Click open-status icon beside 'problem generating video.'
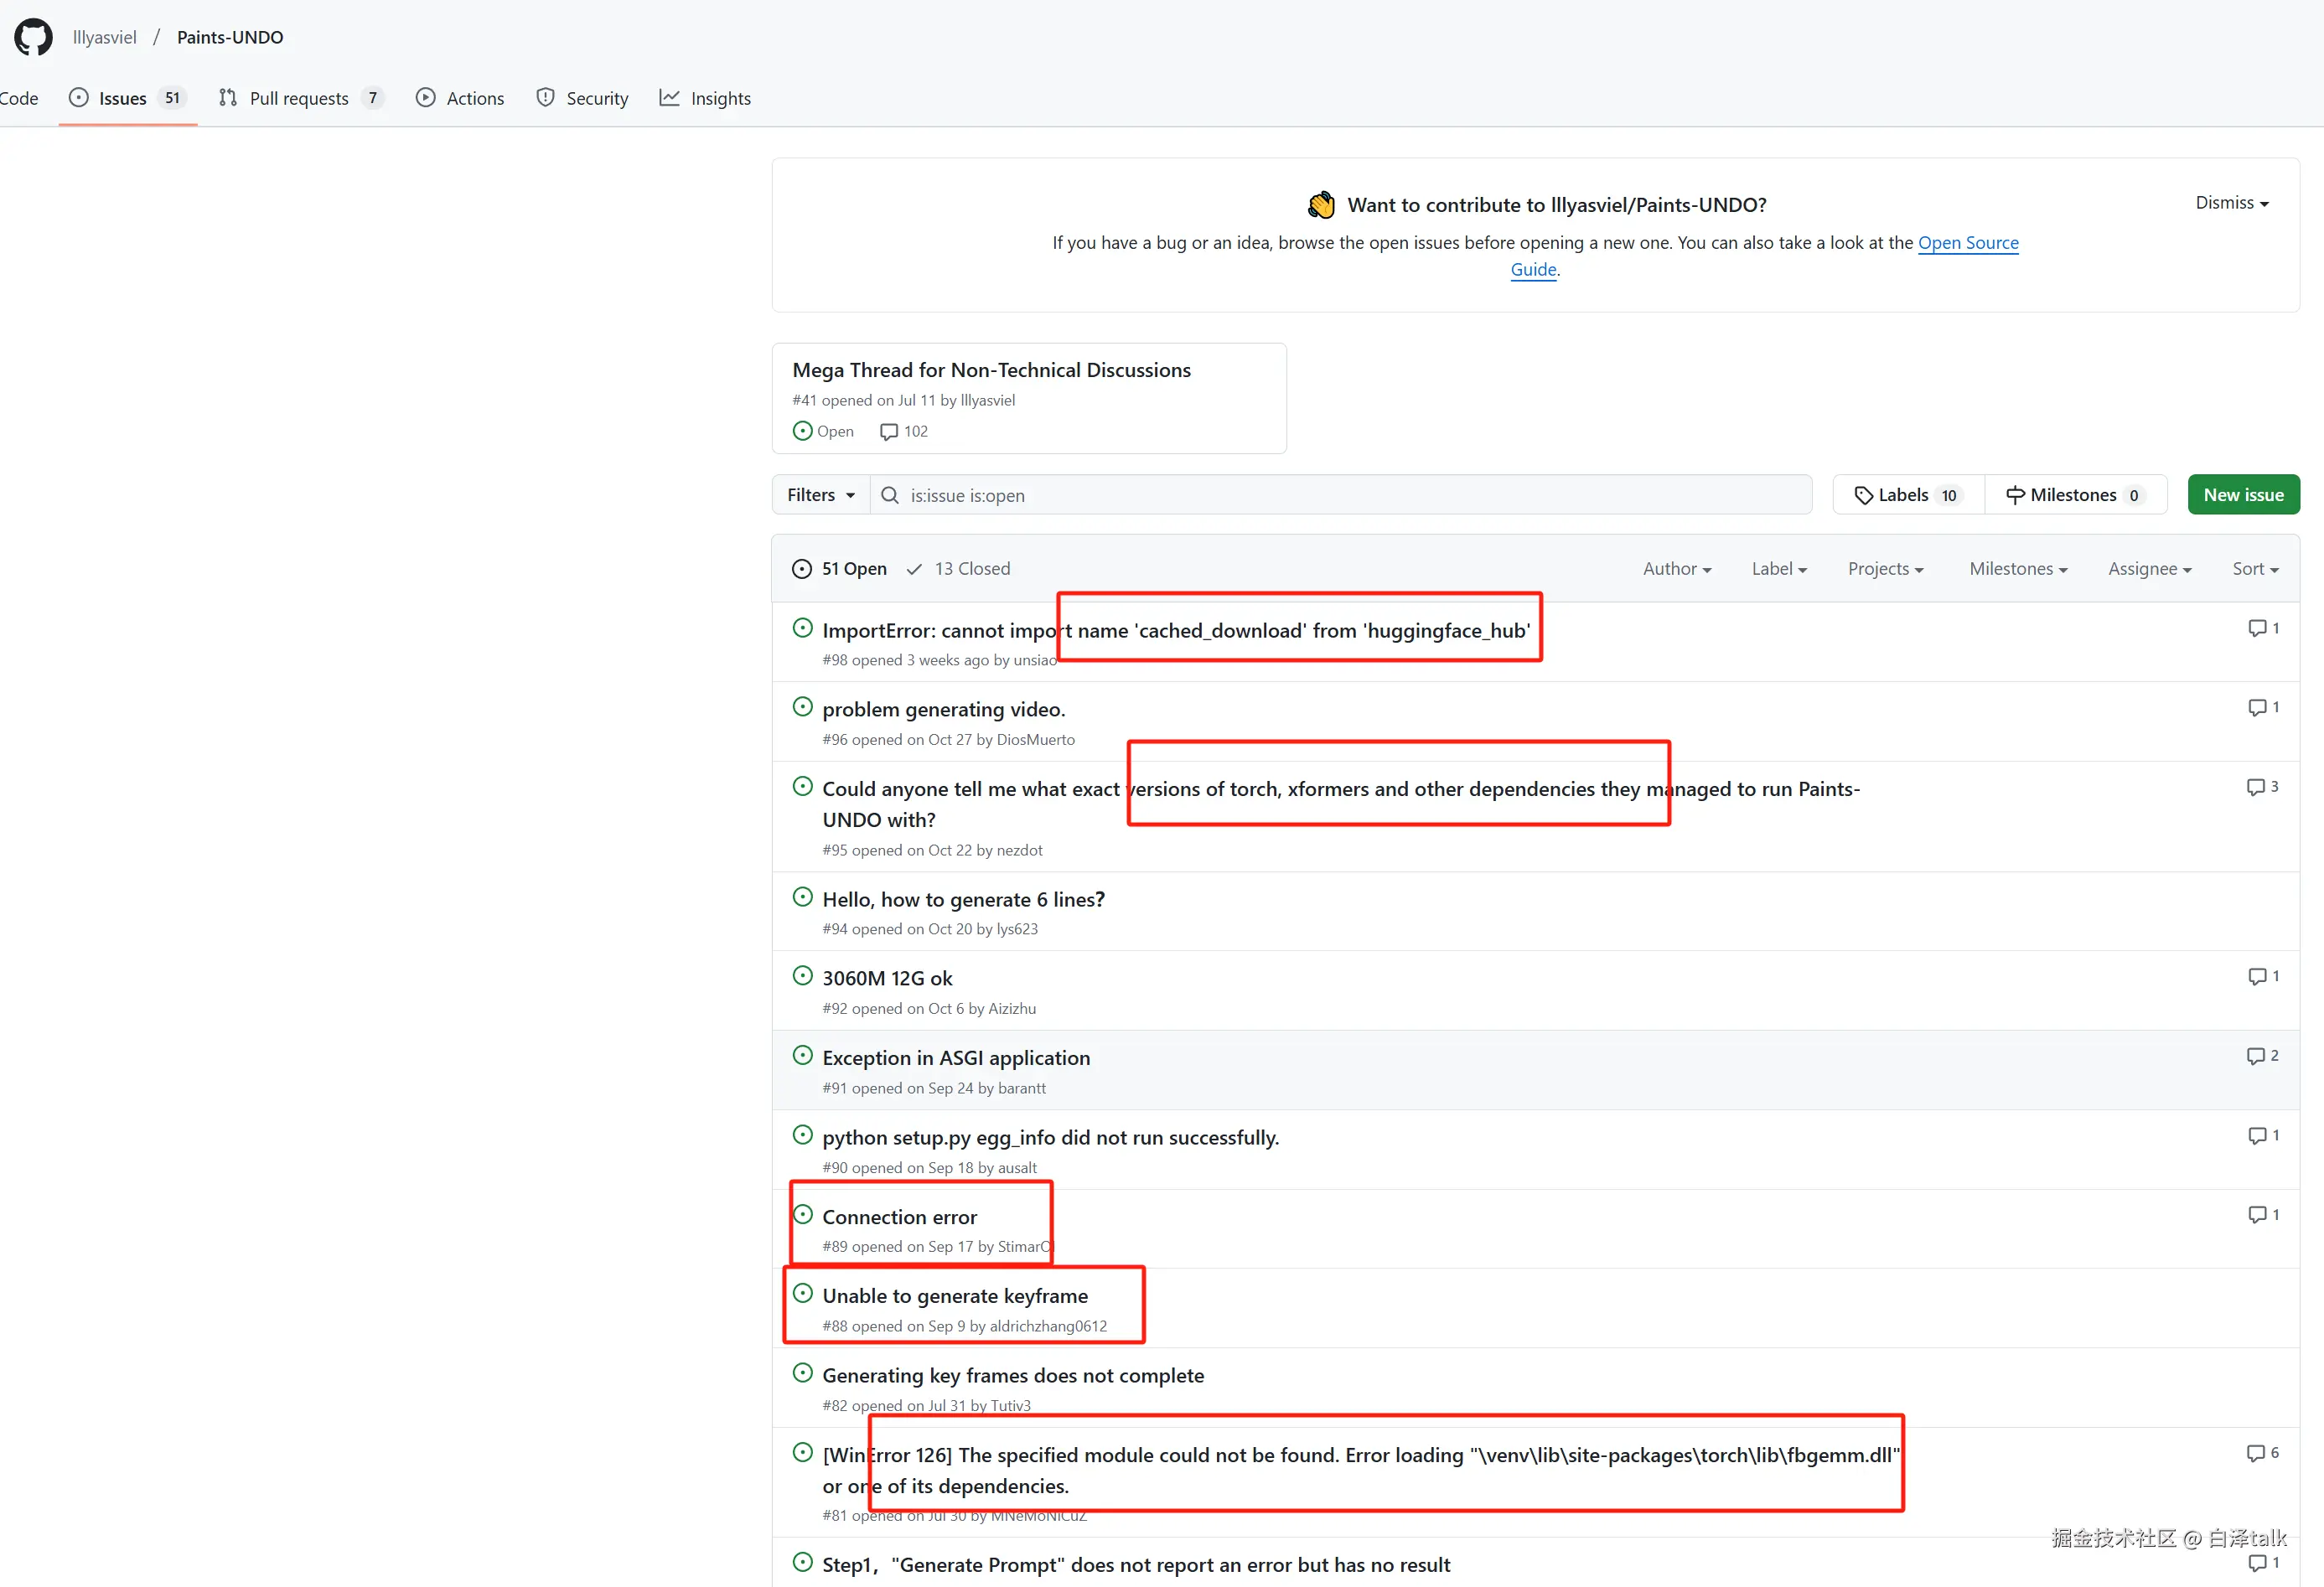This screenshot has width=2324, height=1587. coord(802,707)
